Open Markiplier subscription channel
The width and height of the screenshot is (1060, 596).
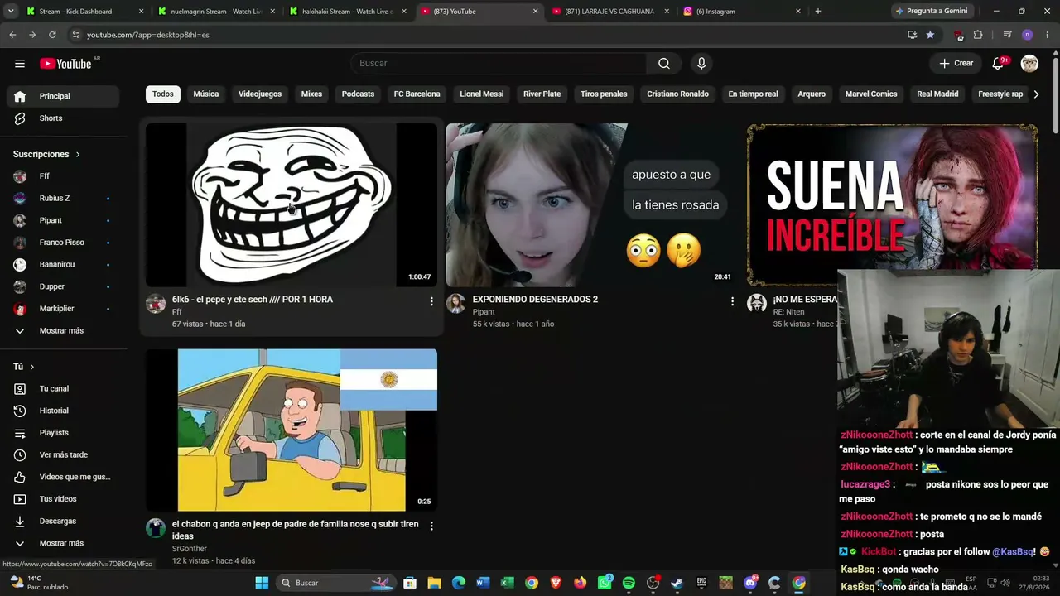(x=63, y=309)
